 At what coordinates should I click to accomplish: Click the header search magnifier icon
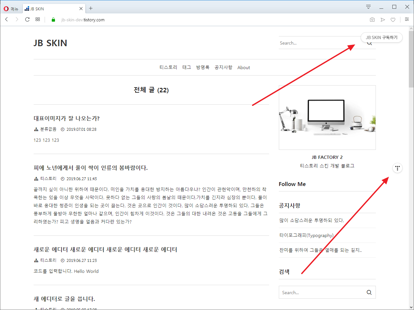click(369, 43)
